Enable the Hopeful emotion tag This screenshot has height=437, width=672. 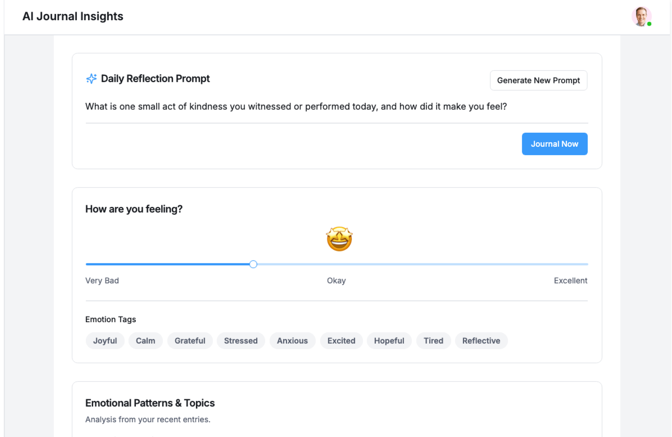coord(389,341)
